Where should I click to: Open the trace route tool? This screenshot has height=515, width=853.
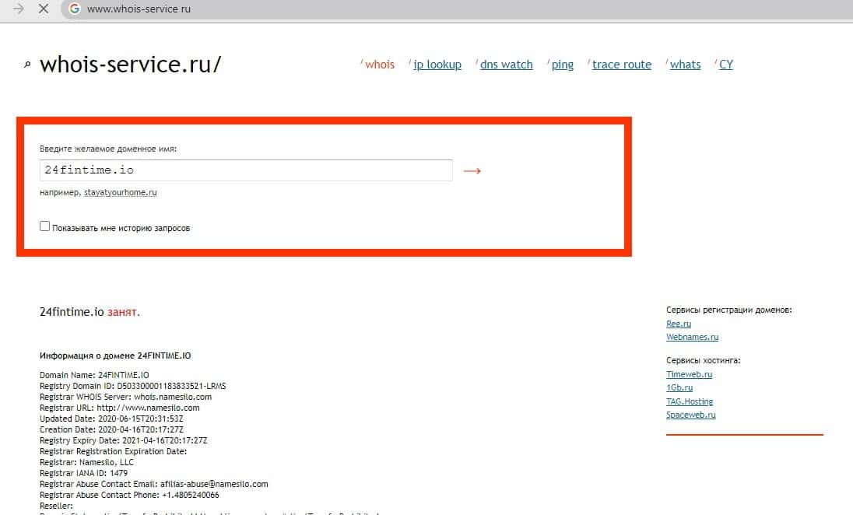622,65
